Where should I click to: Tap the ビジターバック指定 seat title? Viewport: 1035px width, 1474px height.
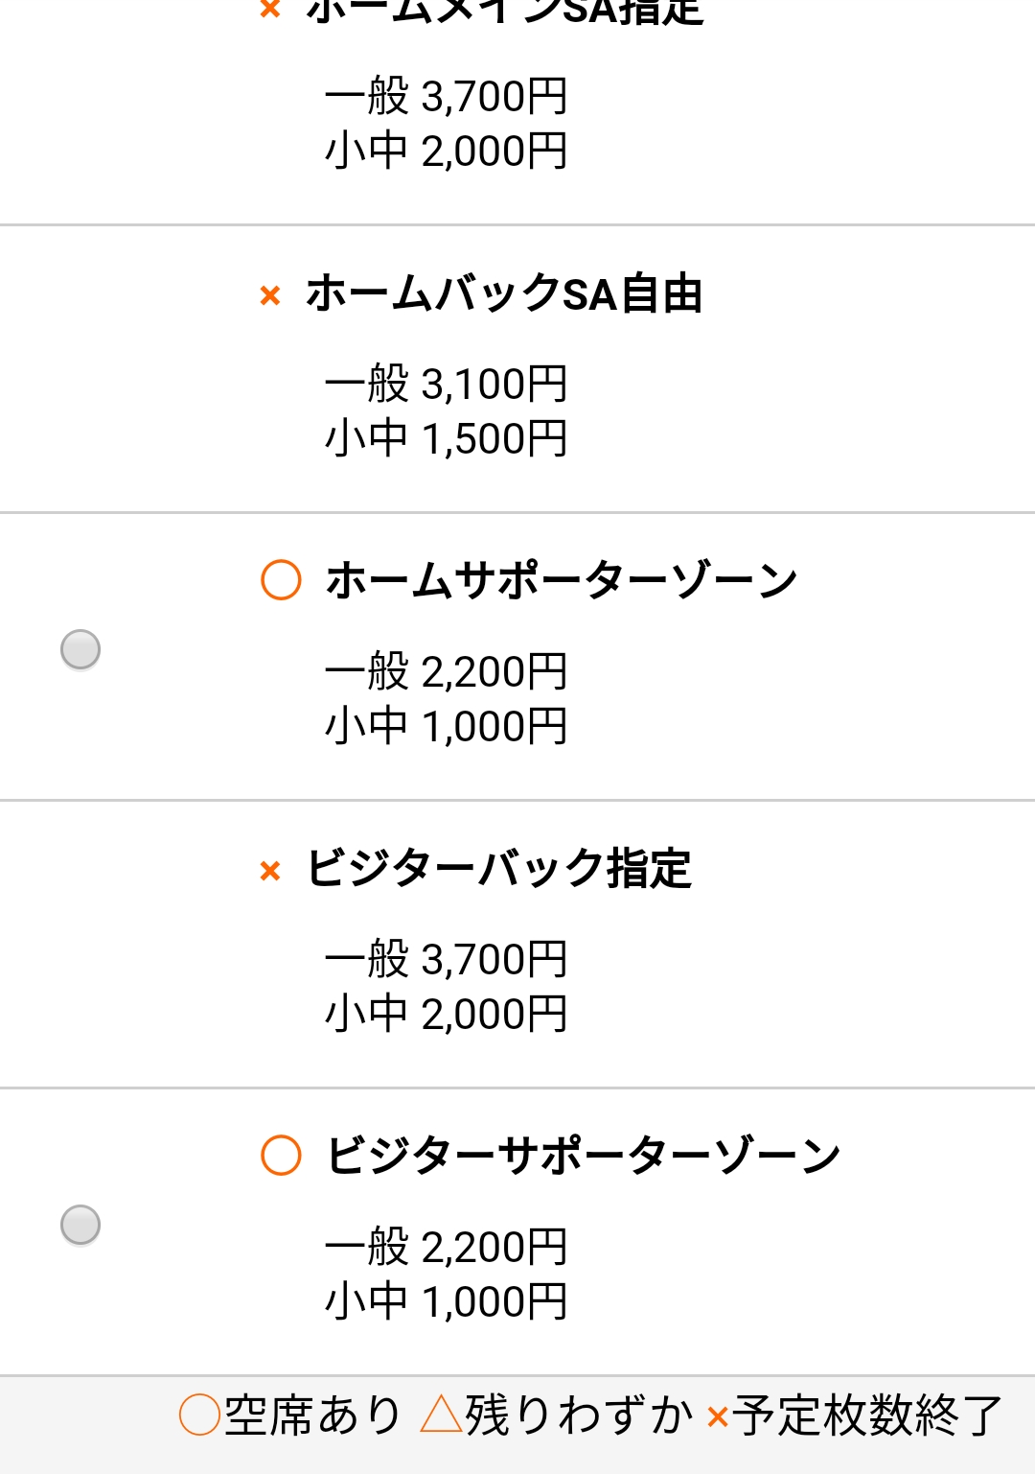coord(498,869)
